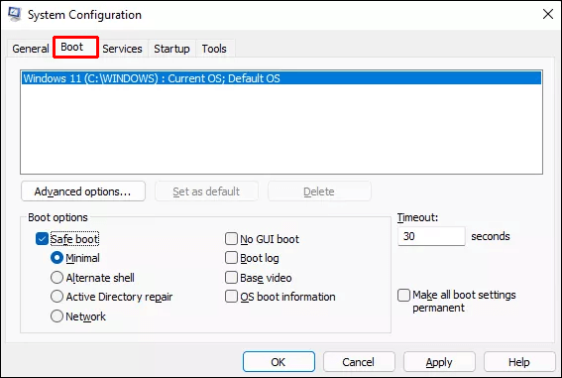
Task: Open Advanced options for boot
Action: click(83, 191)
